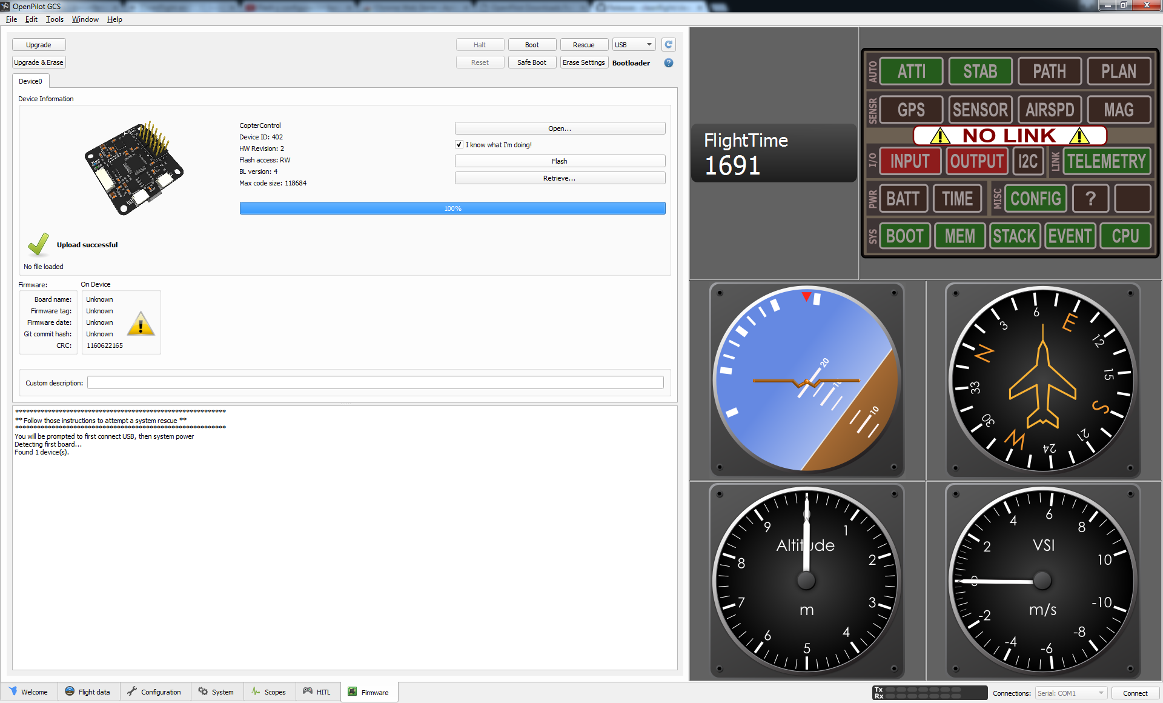This screenshot has width=1163, height=703.
Task: Open the Tools menu
Action: 55,19
